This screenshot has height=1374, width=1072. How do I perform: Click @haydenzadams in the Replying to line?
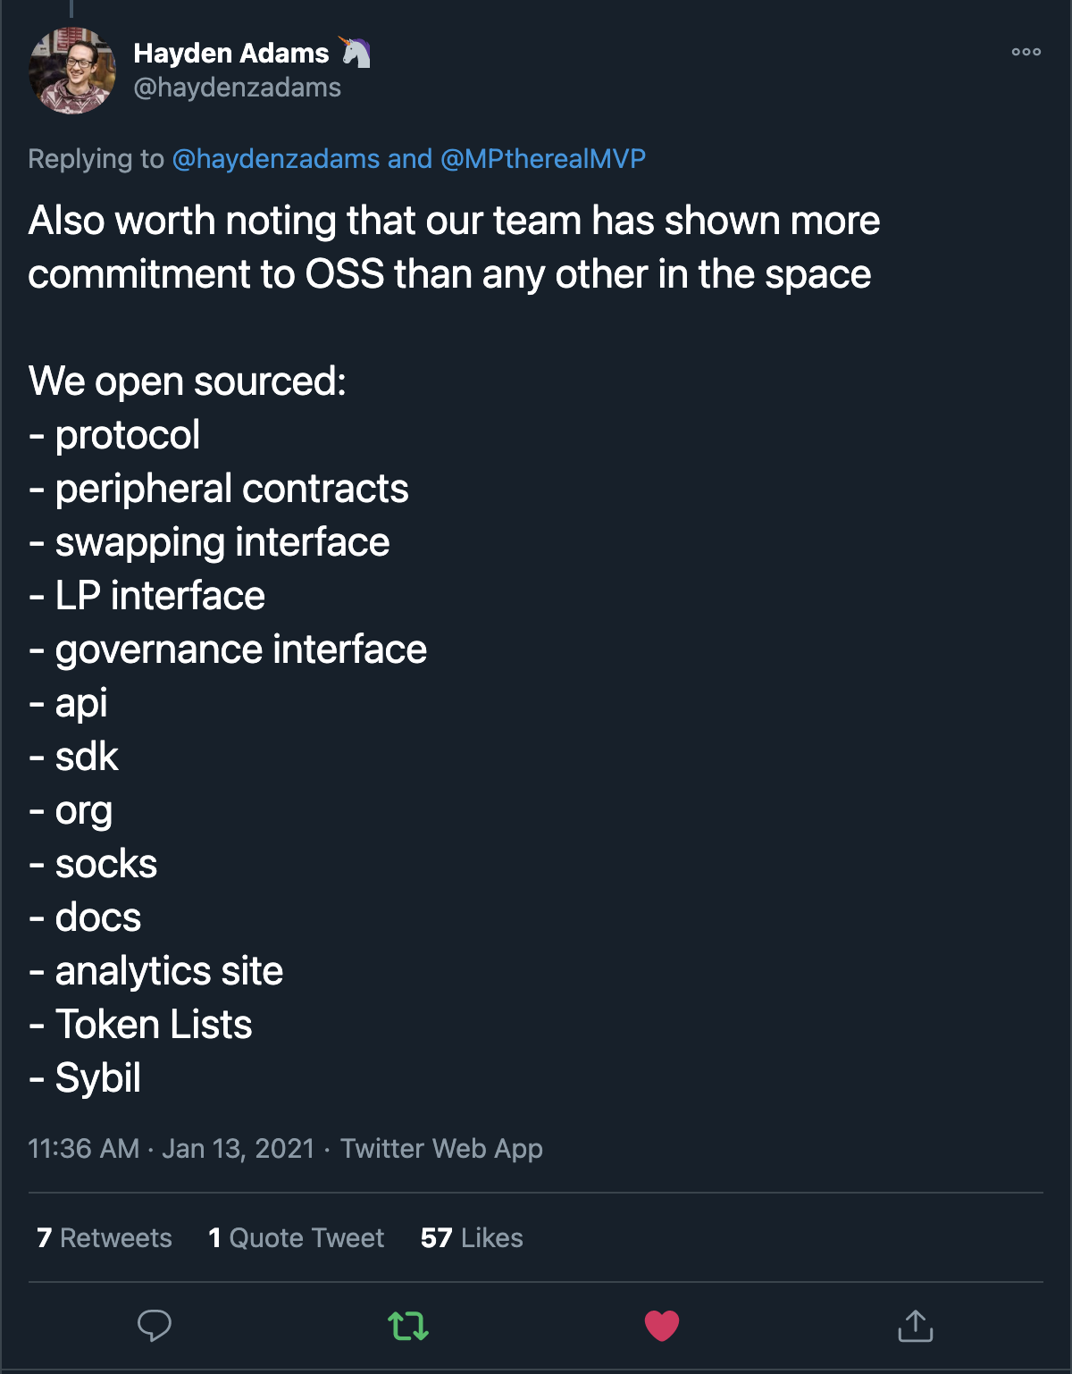coord(275,159)
